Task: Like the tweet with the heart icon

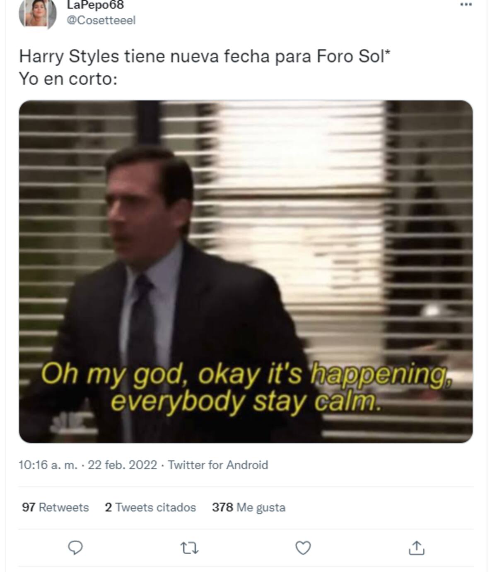Action: [303, 548]
